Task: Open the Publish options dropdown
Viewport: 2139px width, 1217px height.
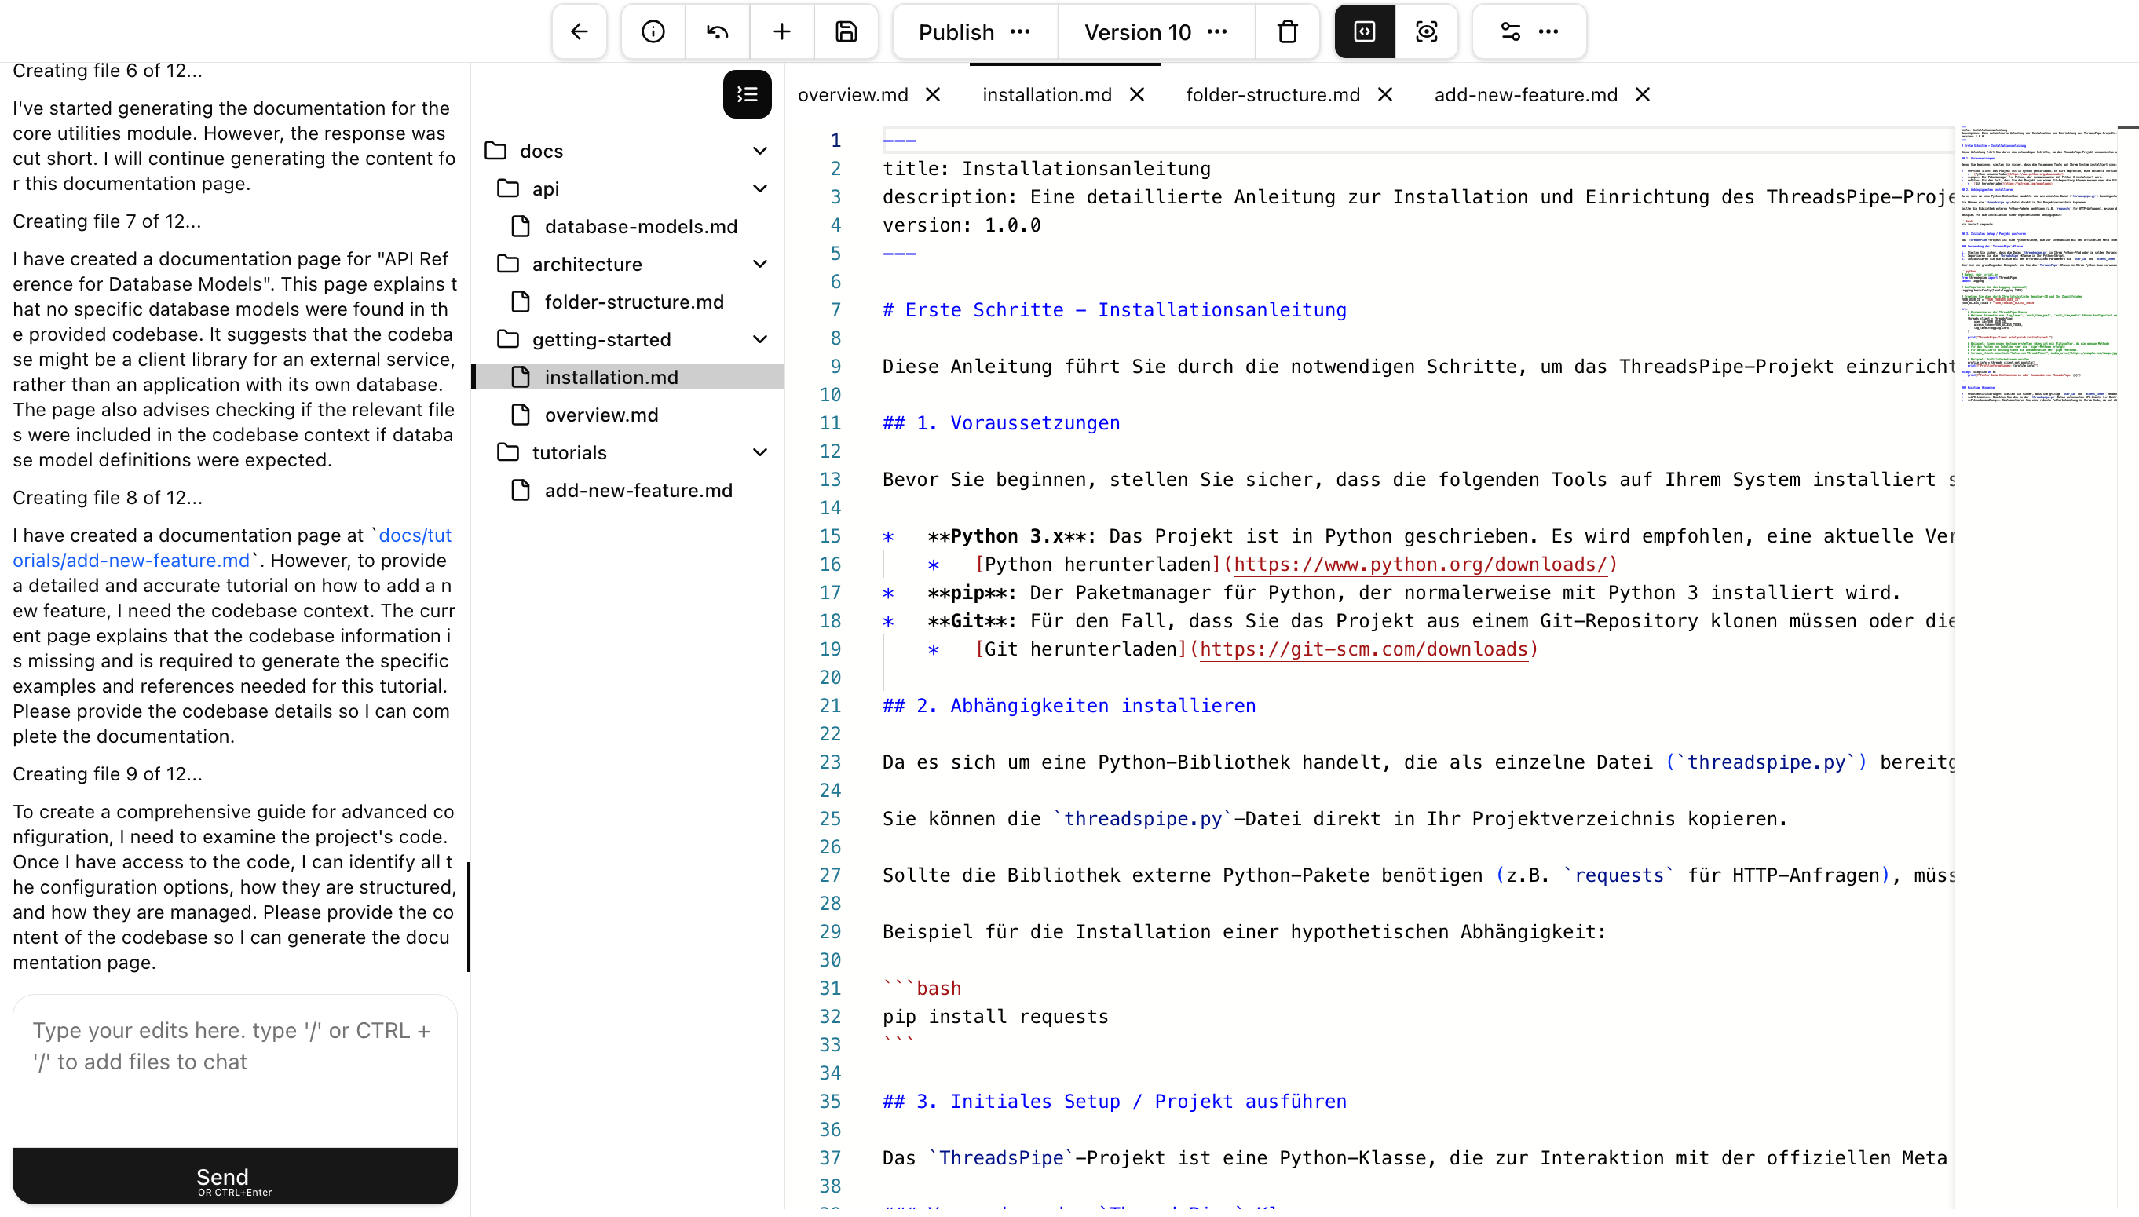Action: [1021, 31]
